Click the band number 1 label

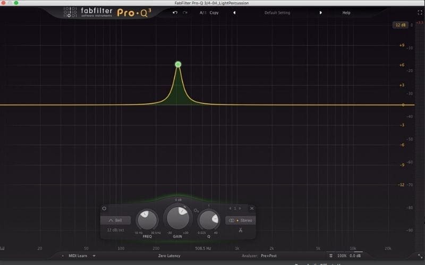(x=235, y=208)
